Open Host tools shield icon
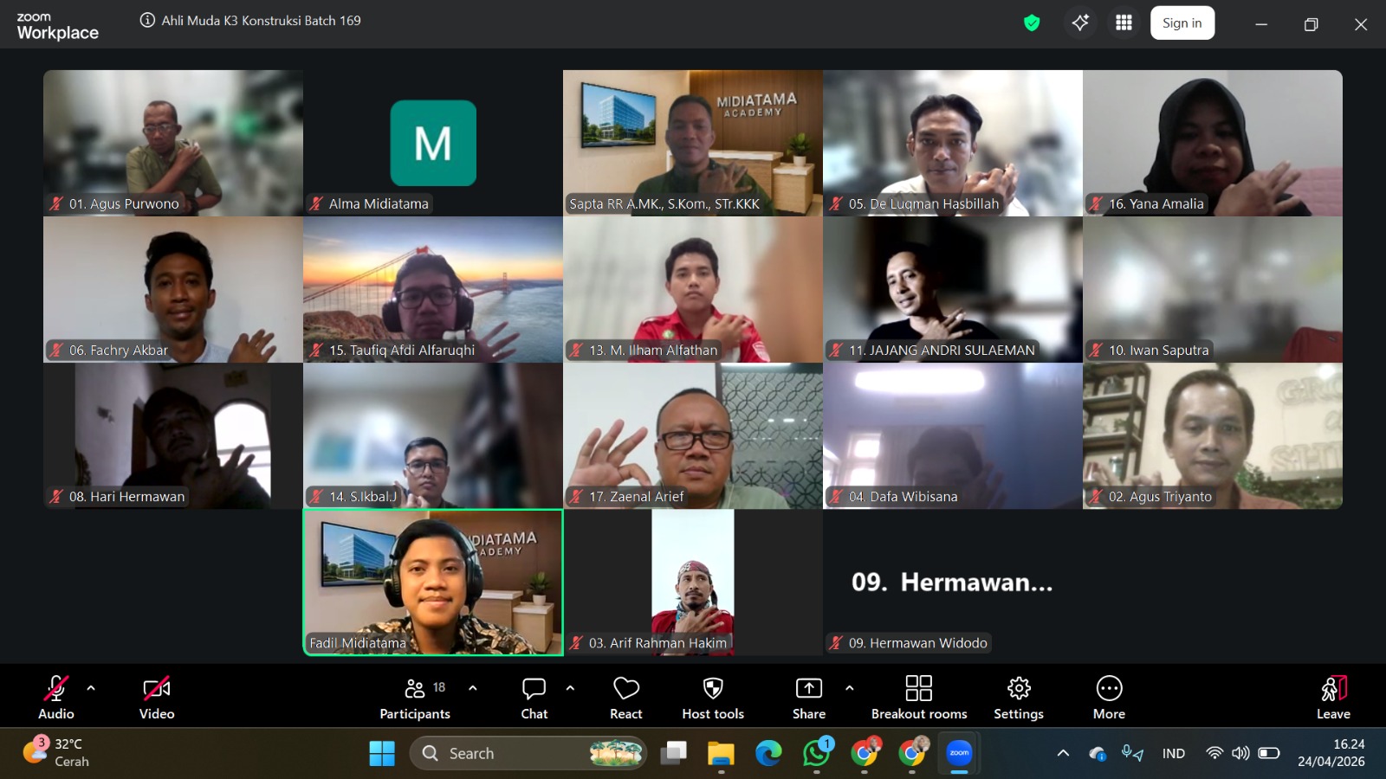This screenshot has height=779, width=1386. click(712, 697)
